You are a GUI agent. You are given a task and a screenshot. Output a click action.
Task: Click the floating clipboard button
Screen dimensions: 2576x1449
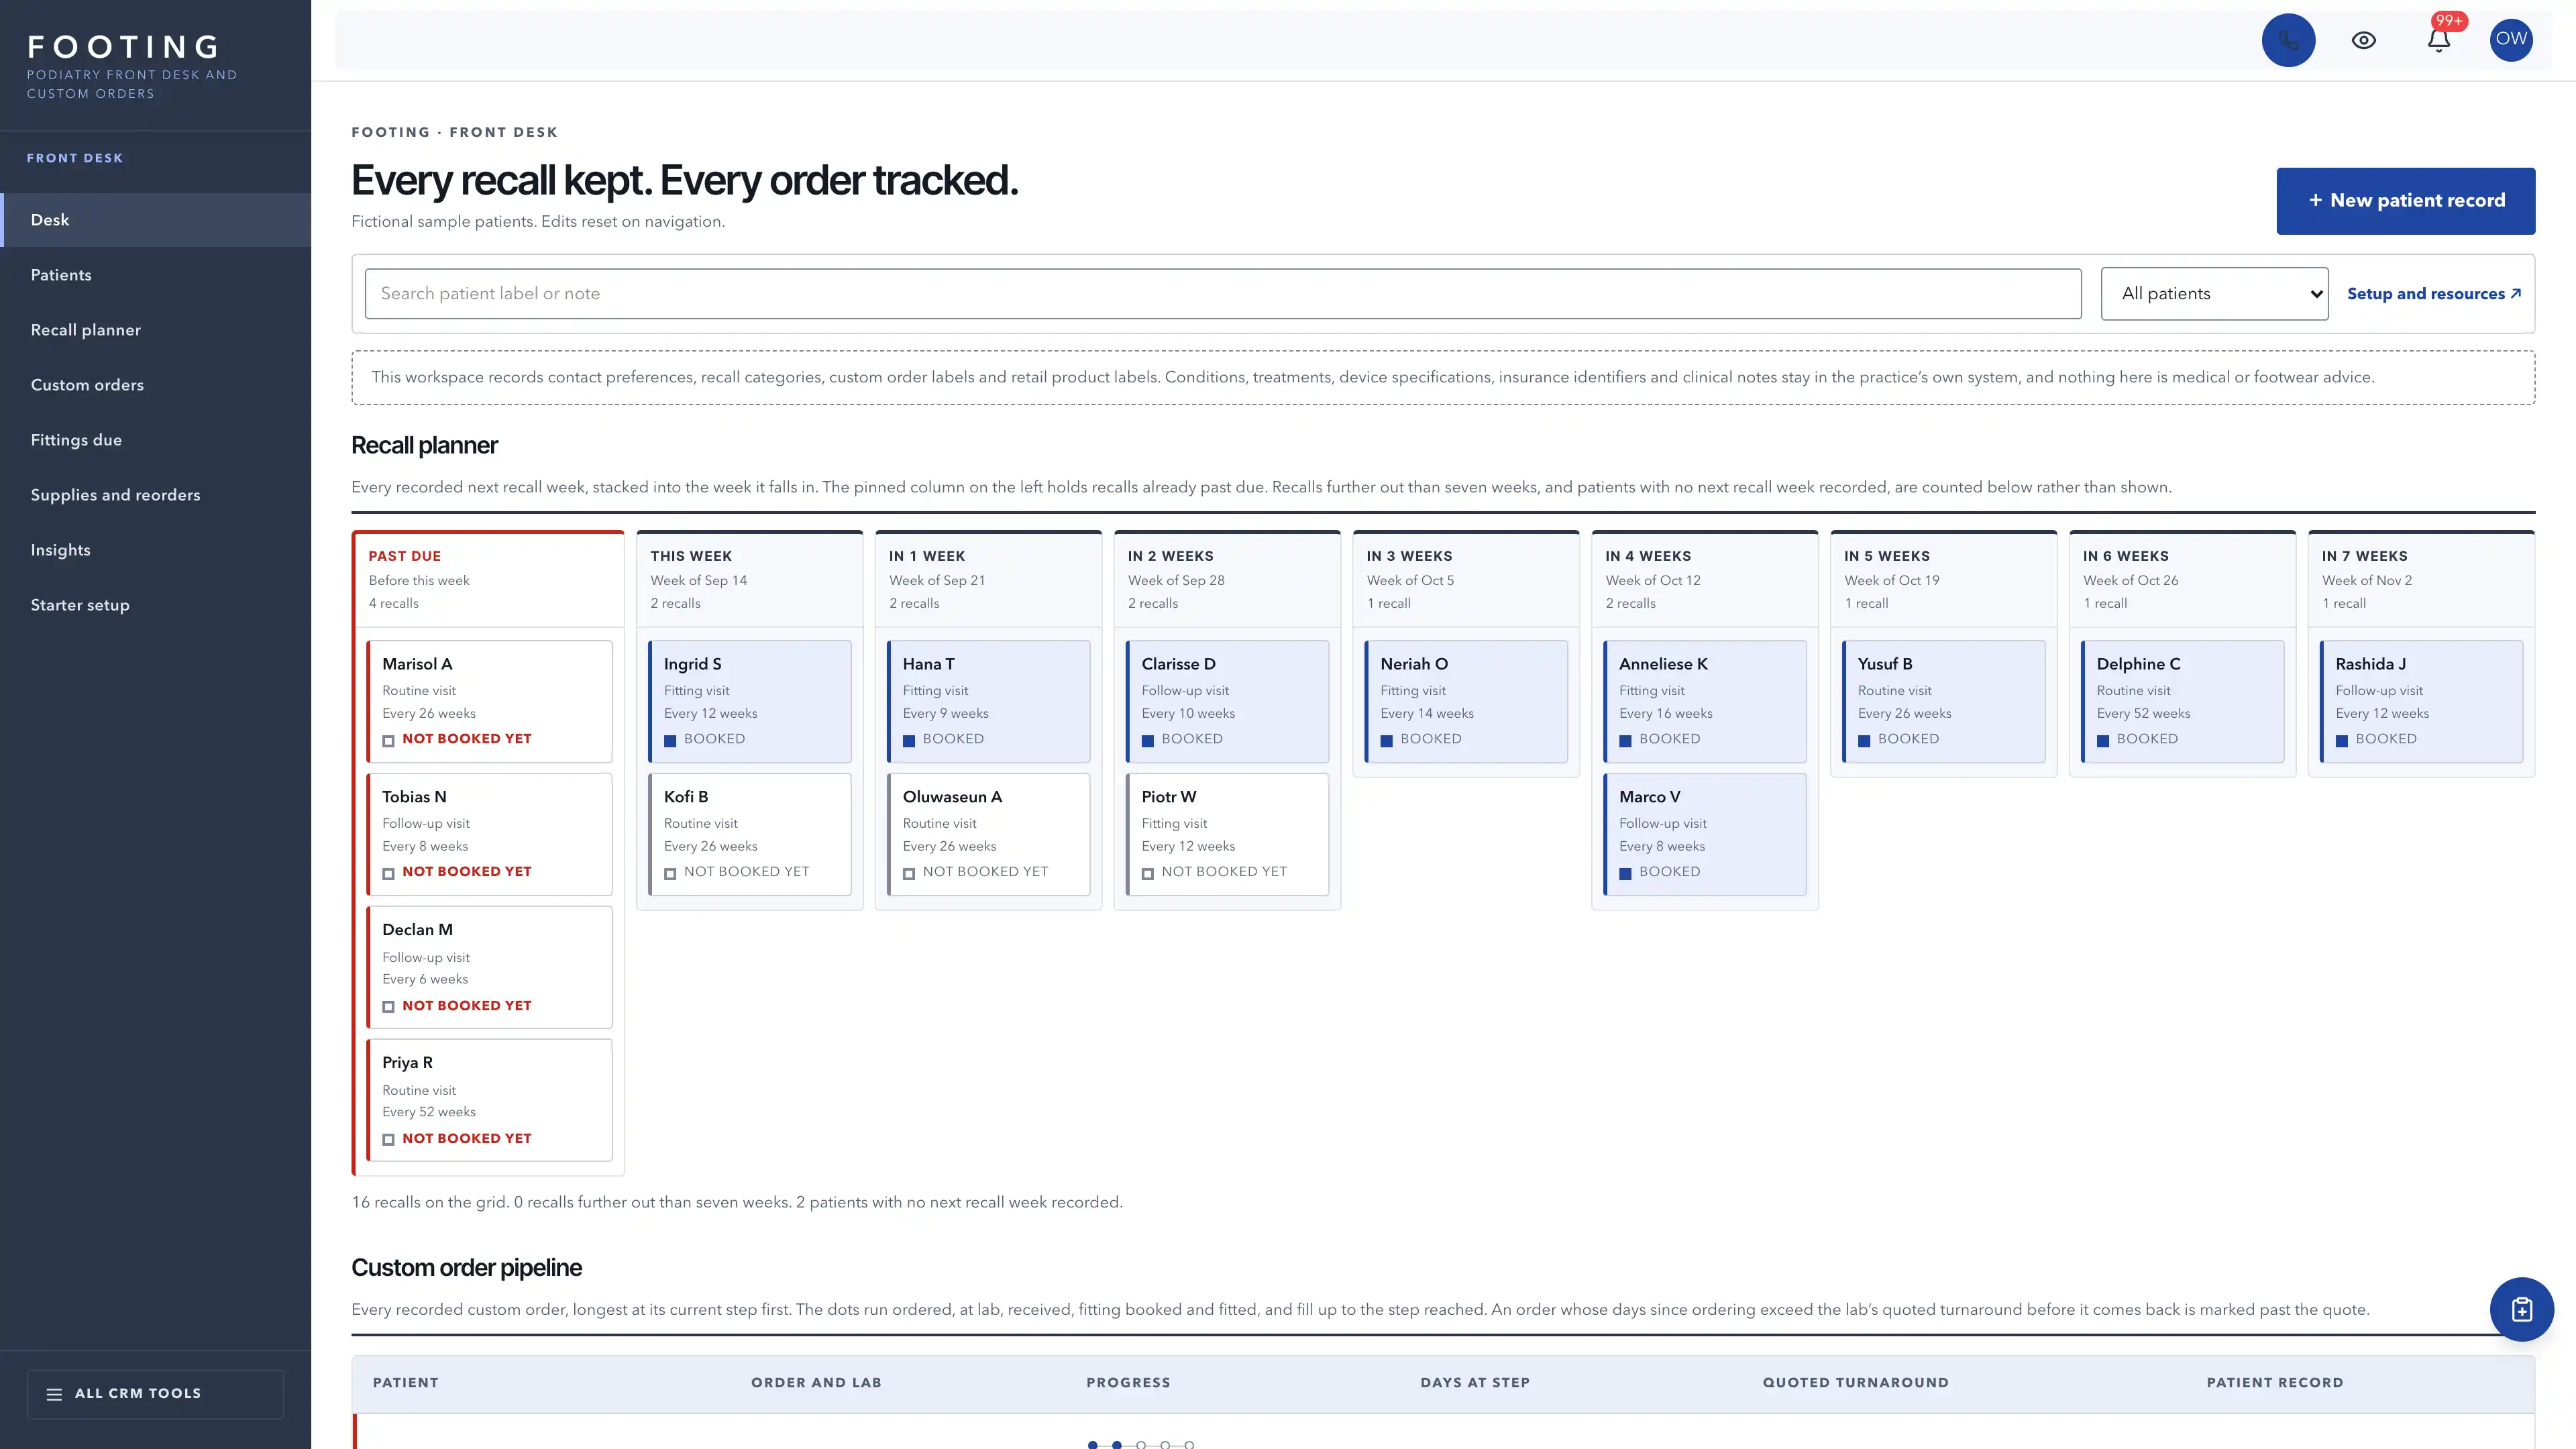2521,1309
